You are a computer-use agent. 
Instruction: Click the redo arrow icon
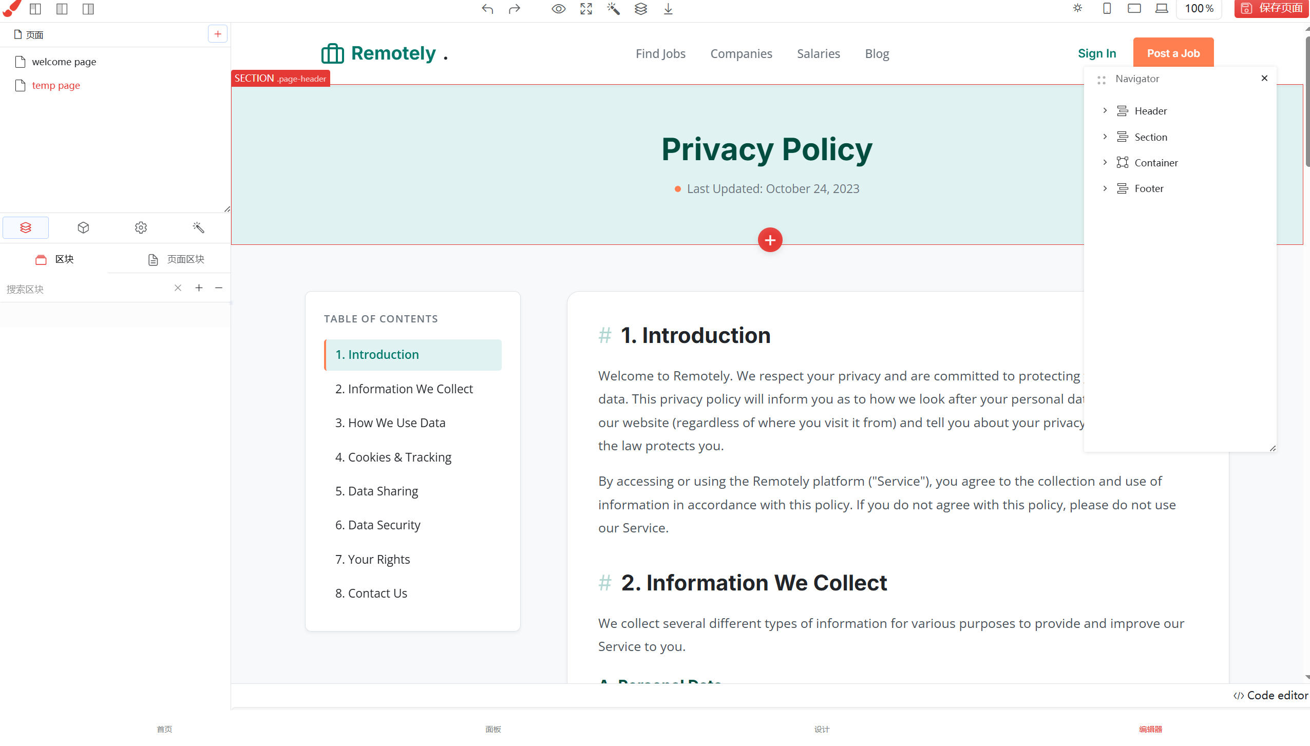tap(514, 9)
